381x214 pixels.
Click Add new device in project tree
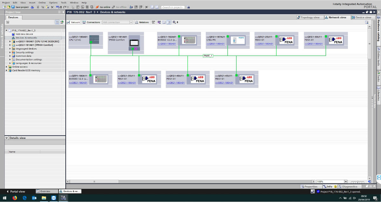pos(24,34)
